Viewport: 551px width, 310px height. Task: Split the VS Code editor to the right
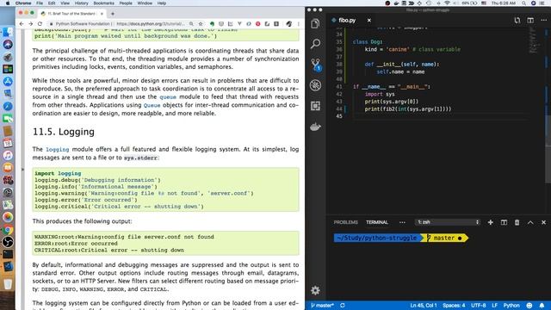click(530, 21)
